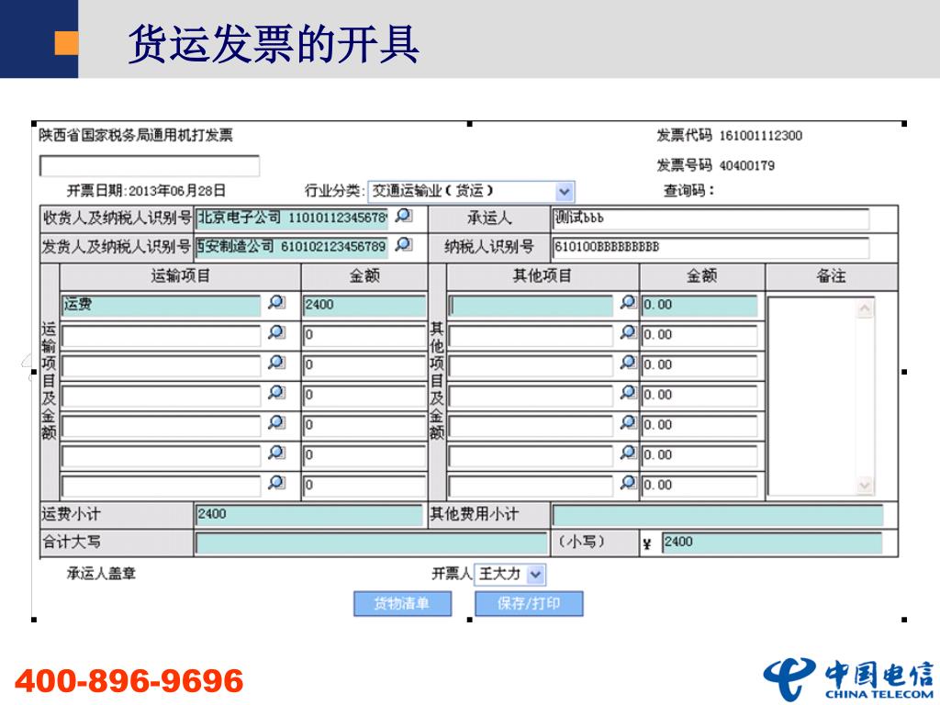
Task: Click 发票号码 value 40400179
Action: 747,165
